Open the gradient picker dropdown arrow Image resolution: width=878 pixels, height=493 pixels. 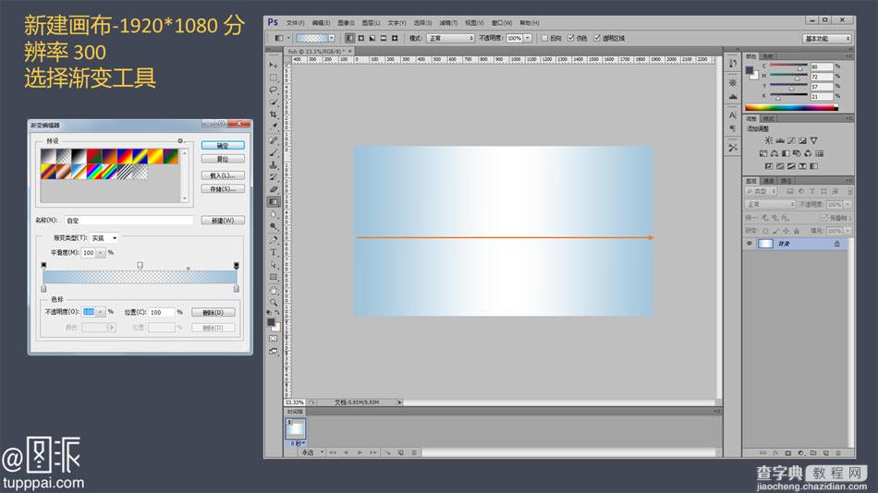pyautogui.click(x=332, y=38)
